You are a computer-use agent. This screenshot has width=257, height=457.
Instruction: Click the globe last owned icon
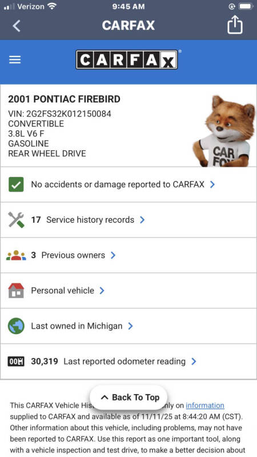pyautogui.click(x=16, y=326)
